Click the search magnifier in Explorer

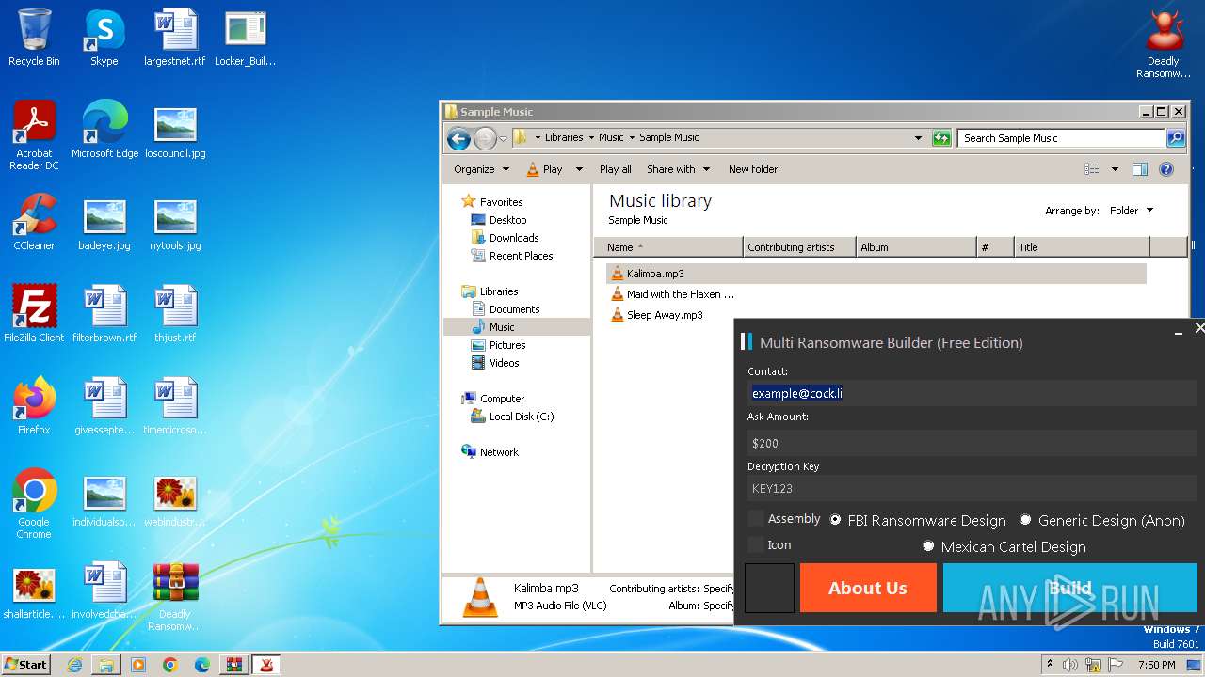(1176, 138)
